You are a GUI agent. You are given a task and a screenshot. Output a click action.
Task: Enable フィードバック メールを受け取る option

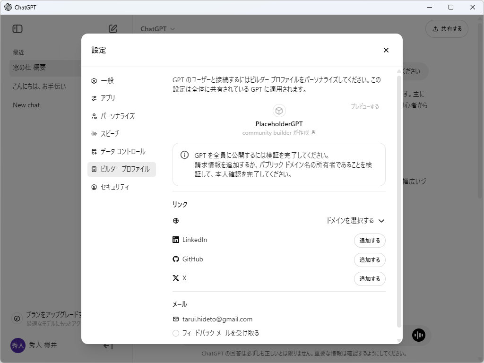pyautogui.click(x=175, y=333)
